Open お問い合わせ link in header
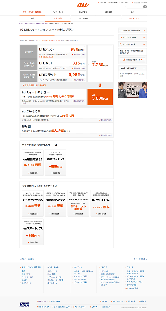Image resolution: width=166 pixels, height=311 pixels. [x=113, y=2]
